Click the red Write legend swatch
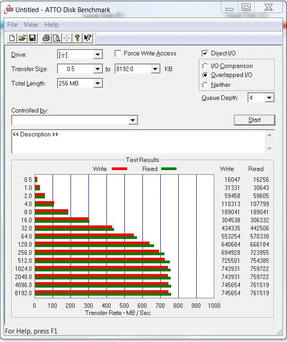Screen dimensions: 287x342 click(x=119, y=169)
